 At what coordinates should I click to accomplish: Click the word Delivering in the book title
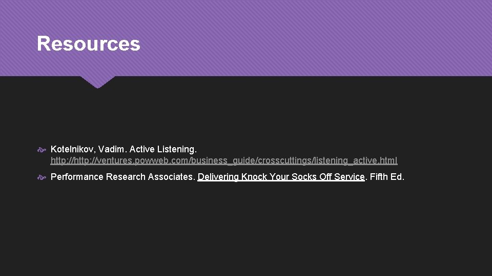click(x=218, y=177)
